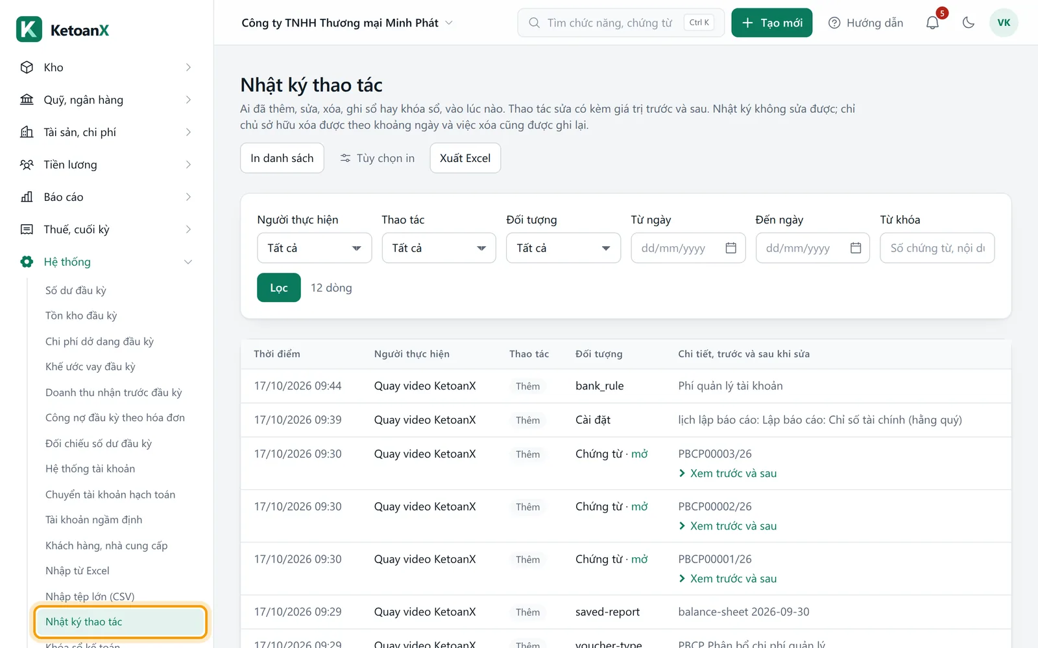Collapse the Hệ thống menu chevron
This screenshot has width=1038, height=648.
coord(188,262)
